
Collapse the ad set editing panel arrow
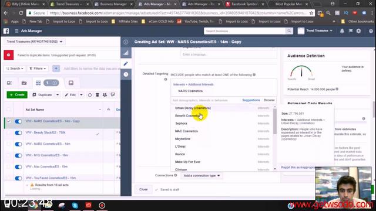pos(126,42)
